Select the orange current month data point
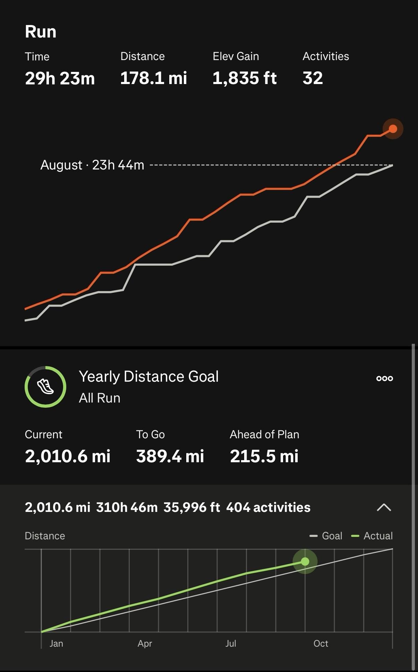Image resolution: width=418 pixels, height=672 pixels. 393,129
